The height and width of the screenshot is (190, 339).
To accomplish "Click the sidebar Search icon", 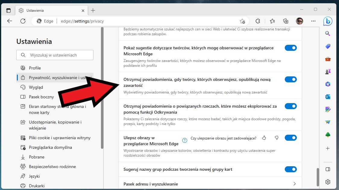I will [328, 34].
